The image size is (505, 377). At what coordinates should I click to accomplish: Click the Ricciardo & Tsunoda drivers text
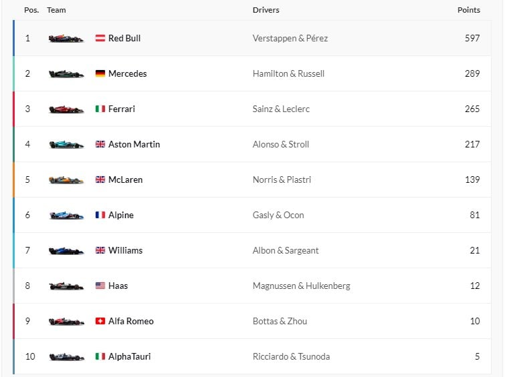point(291,357)
